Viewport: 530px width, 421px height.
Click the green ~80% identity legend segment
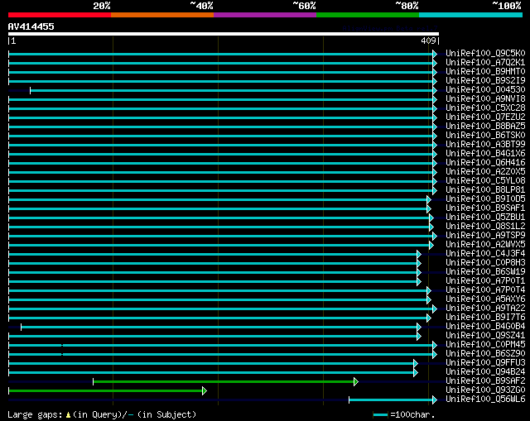coord(368,15)
